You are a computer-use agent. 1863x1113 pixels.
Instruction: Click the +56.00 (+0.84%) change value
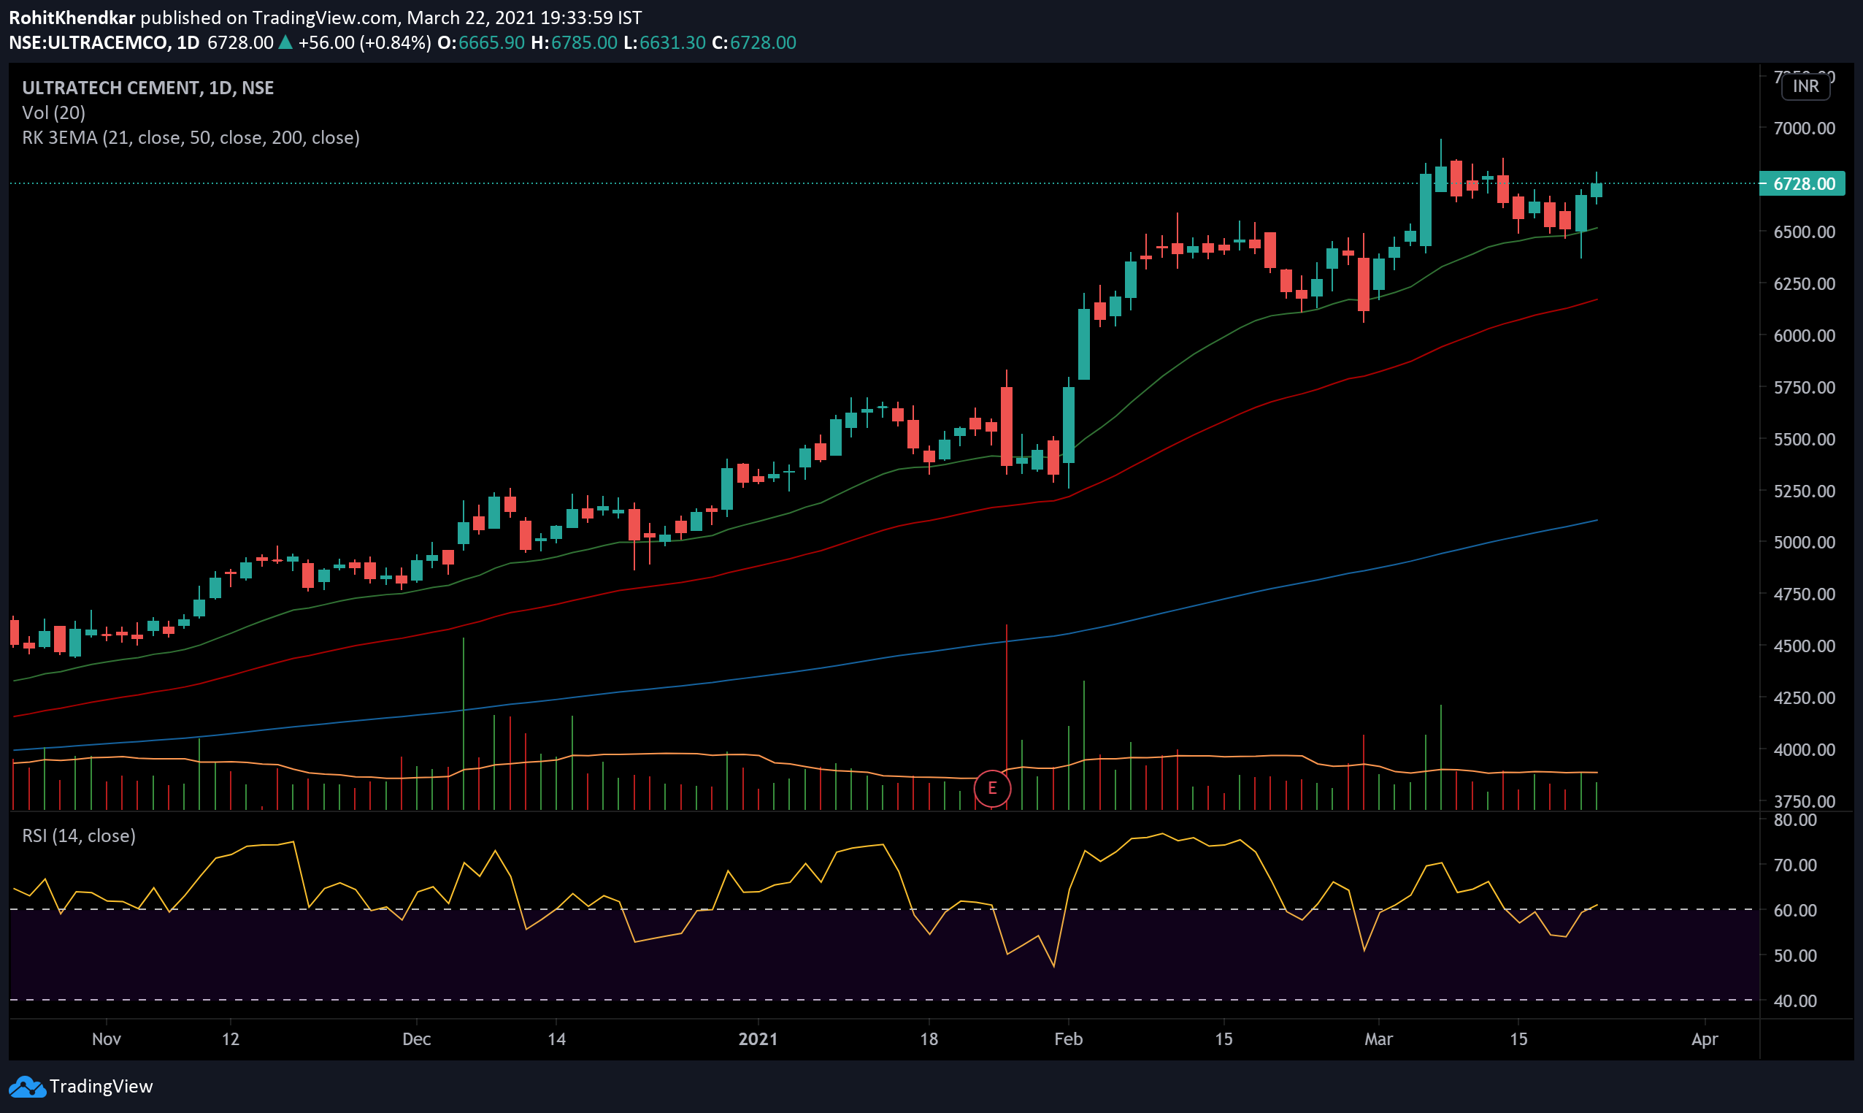(364, 42)
